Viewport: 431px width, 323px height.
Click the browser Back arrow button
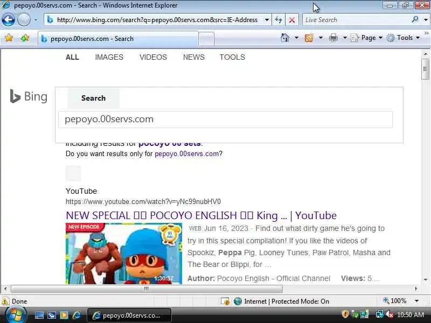(8, 19)
